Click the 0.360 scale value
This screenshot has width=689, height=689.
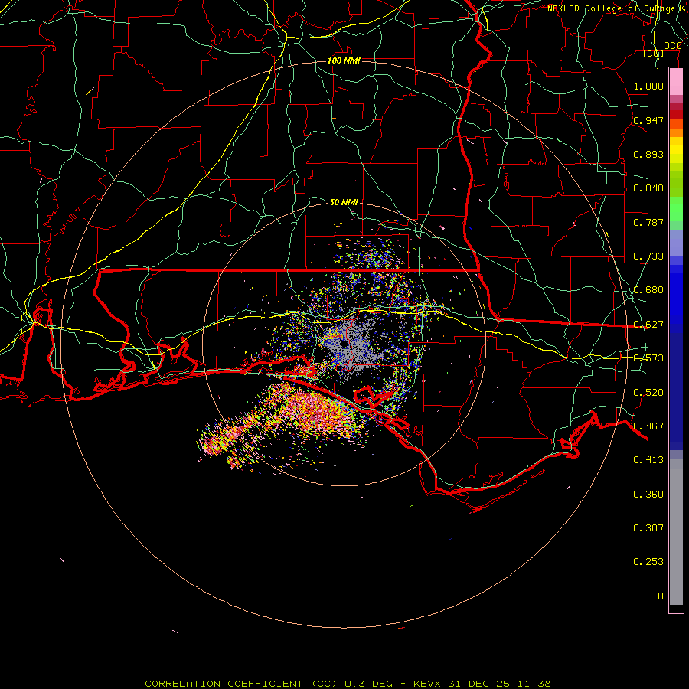648,495
